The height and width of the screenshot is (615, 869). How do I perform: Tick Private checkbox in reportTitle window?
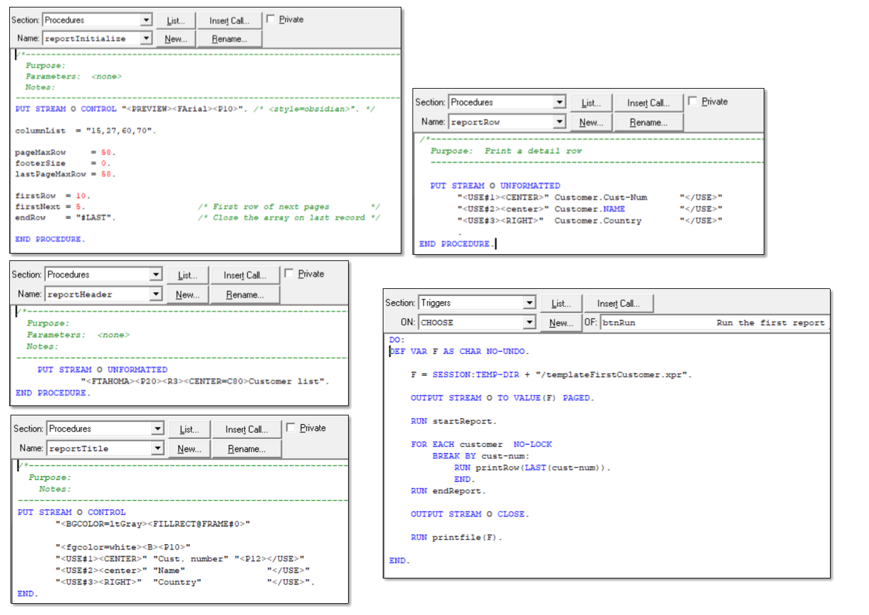click(x=291, y=428)
